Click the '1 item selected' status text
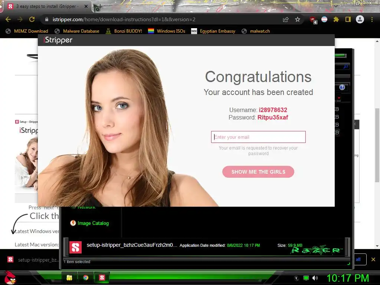The image size is (380, 285). [77, 262]
